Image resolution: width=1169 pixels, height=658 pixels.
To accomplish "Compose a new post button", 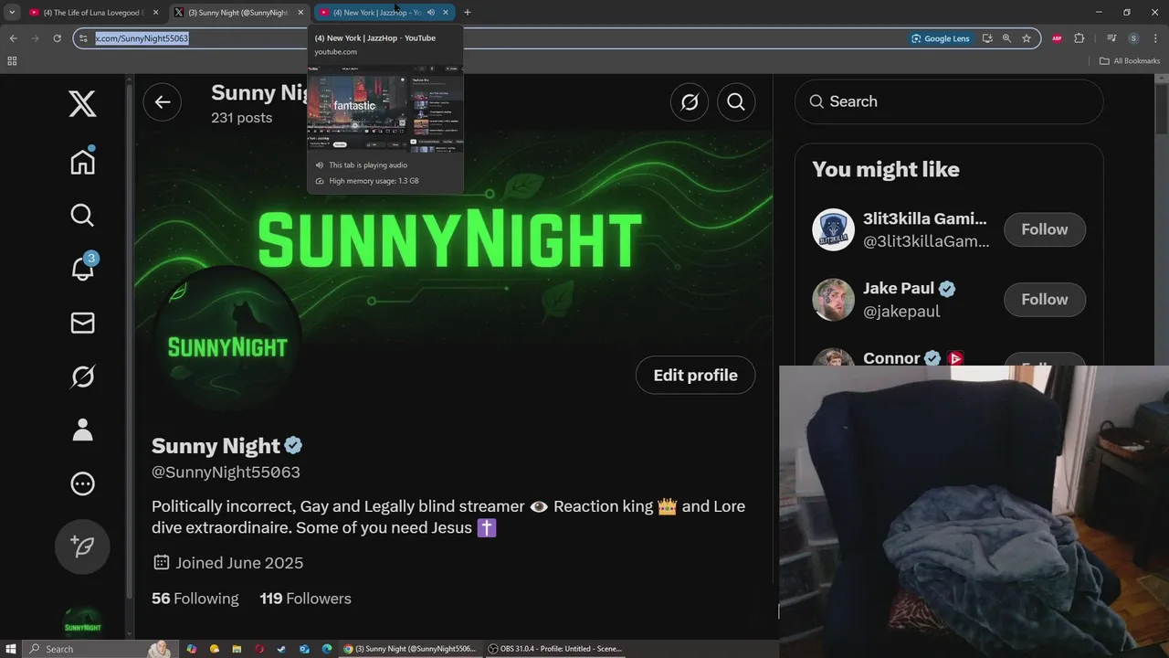I will point(82,546).
